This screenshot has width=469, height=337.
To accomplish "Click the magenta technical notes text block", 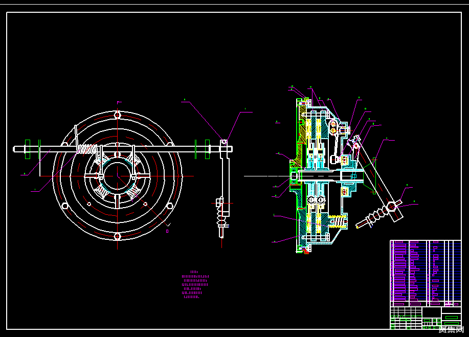I will click(x=195, y=284).
